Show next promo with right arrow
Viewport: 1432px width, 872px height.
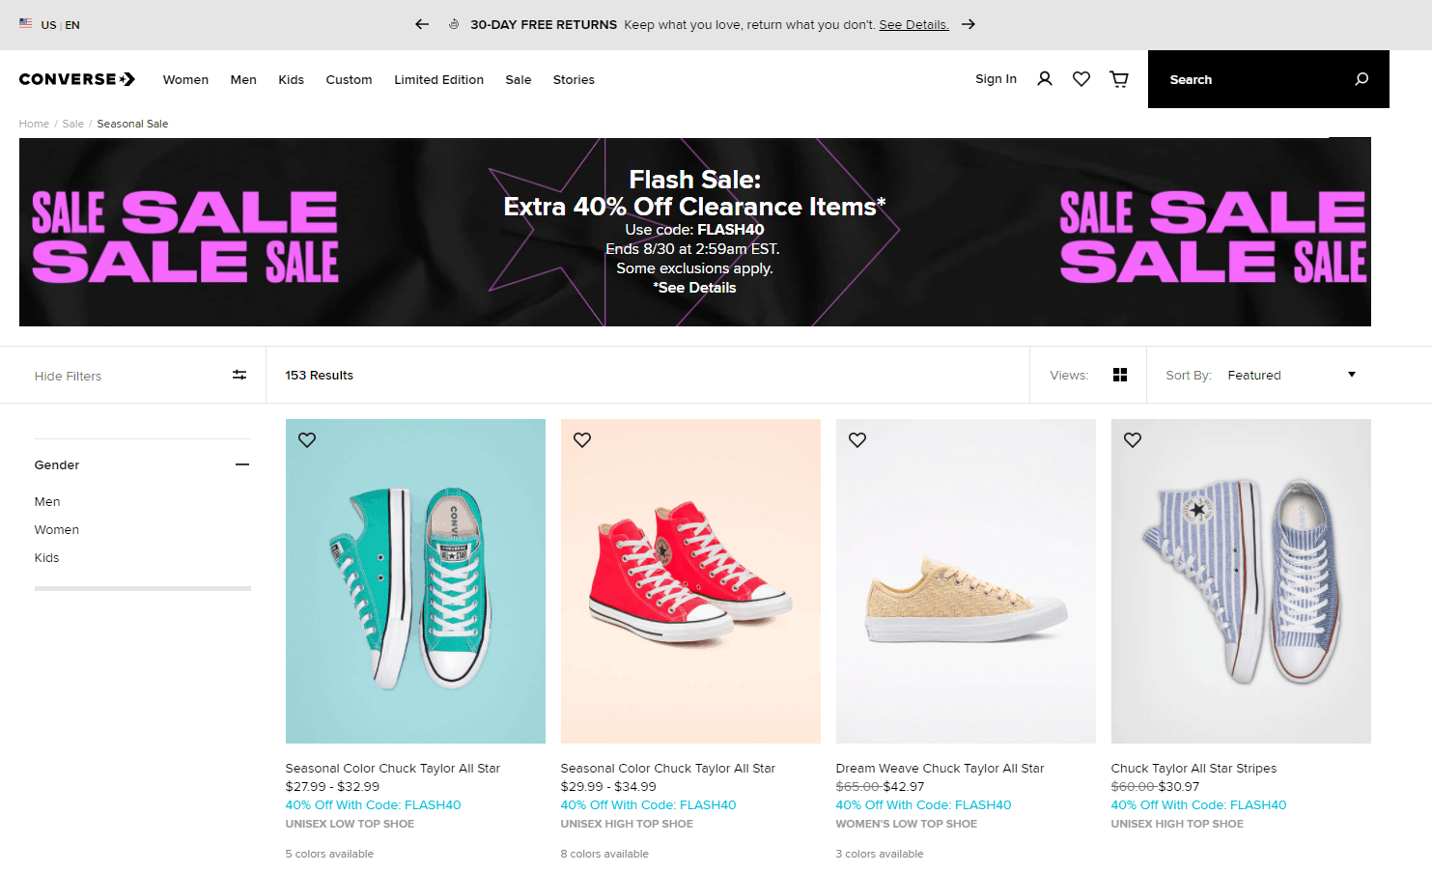(x=969, y=24)
